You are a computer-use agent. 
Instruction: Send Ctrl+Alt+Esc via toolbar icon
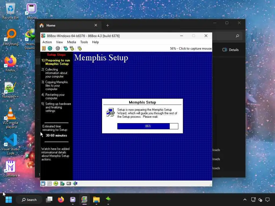point(72,48)
